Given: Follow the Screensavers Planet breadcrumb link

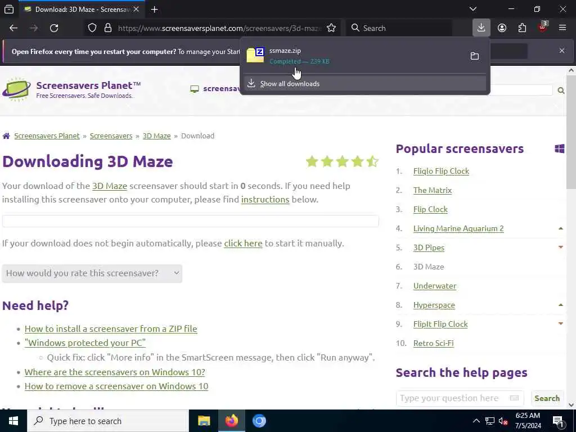Looking at the screenshot, I should 47,136.
